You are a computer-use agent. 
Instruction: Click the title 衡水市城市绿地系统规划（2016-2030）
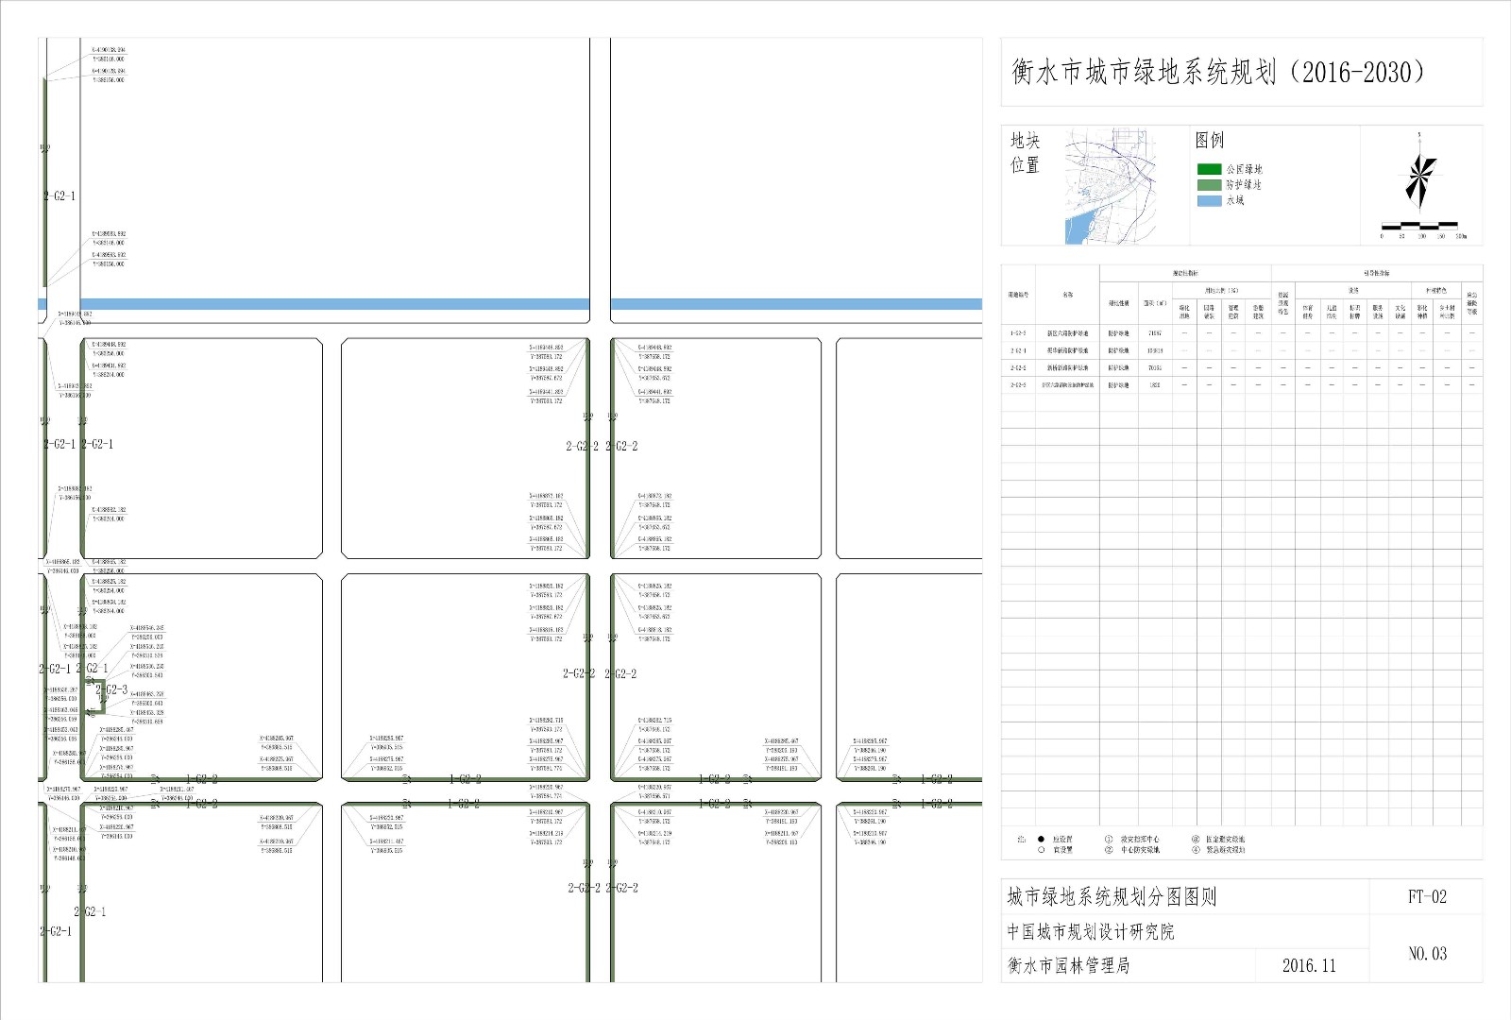click(x=1217, y=72)
